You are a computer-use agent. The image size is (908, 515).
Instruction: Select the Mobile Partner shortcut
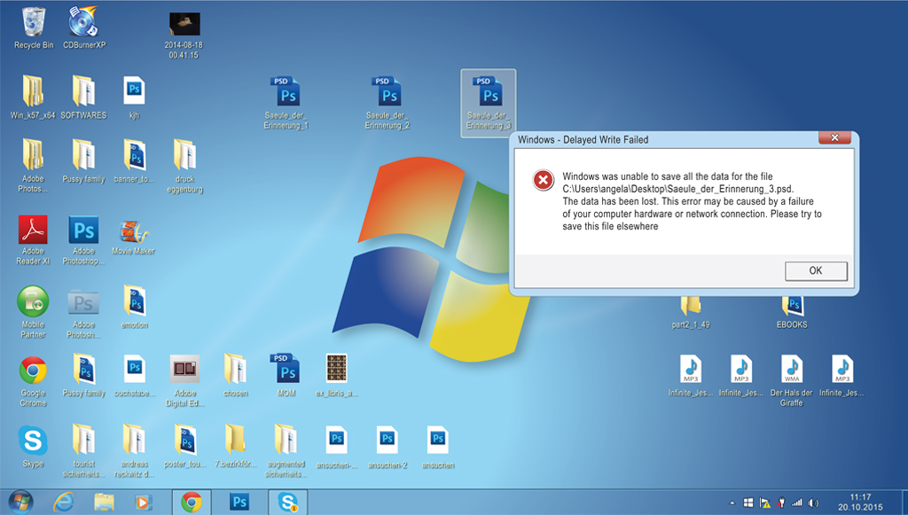coord(33,313)
